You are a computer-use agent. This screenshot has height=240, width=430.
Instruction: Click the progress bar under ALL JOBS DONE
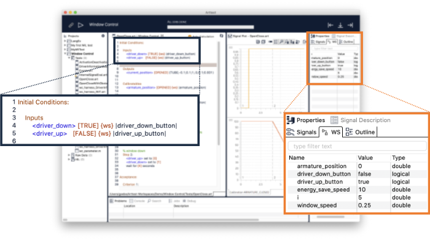[210, 27]
